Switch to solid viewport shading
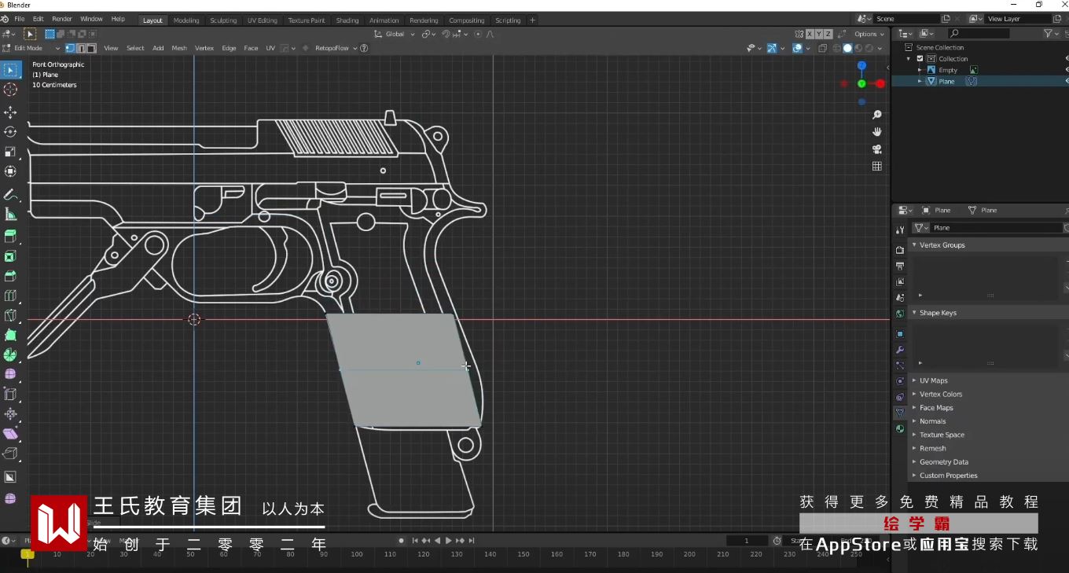Image resolution: width=1069 pixels, height=573 pixels. [847, 48]
